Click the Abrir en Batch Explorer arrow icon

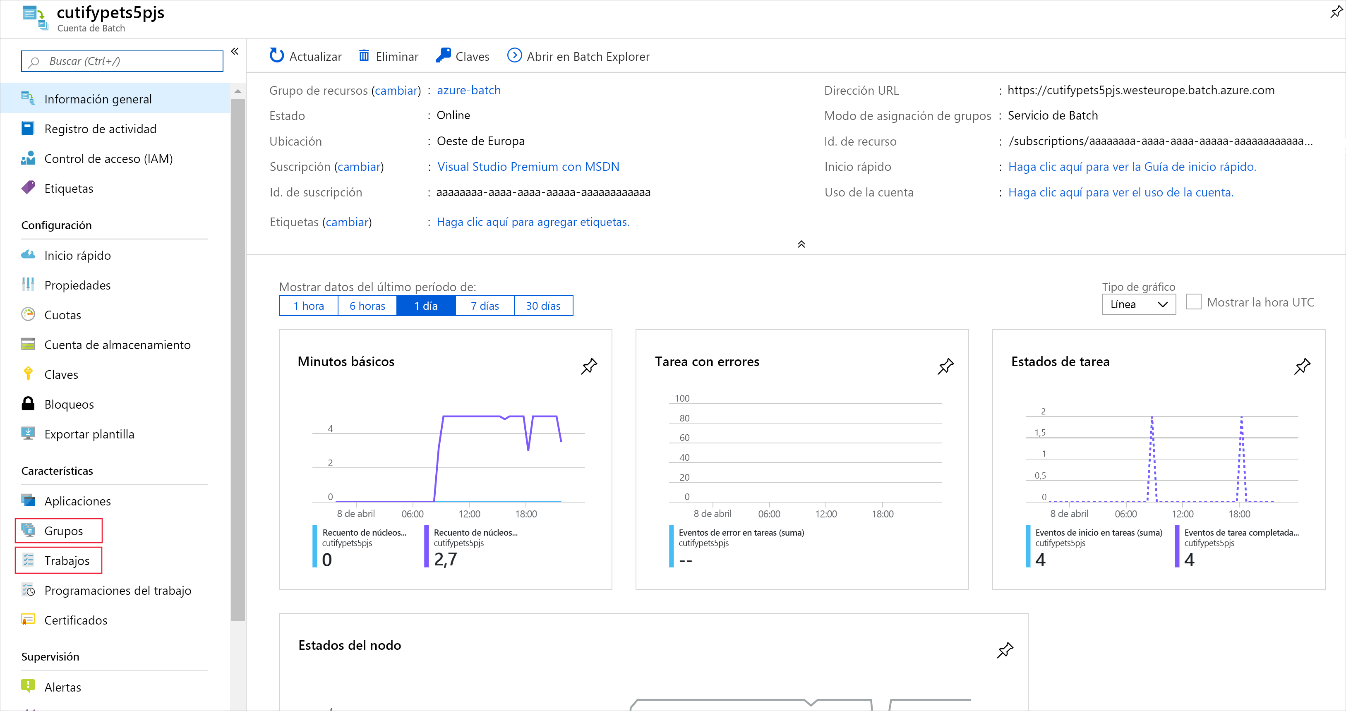pos(514,55)
